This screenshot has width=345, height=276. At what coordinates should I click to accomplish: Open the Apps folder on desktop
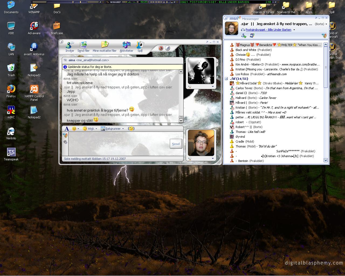[x=309, y=8]
